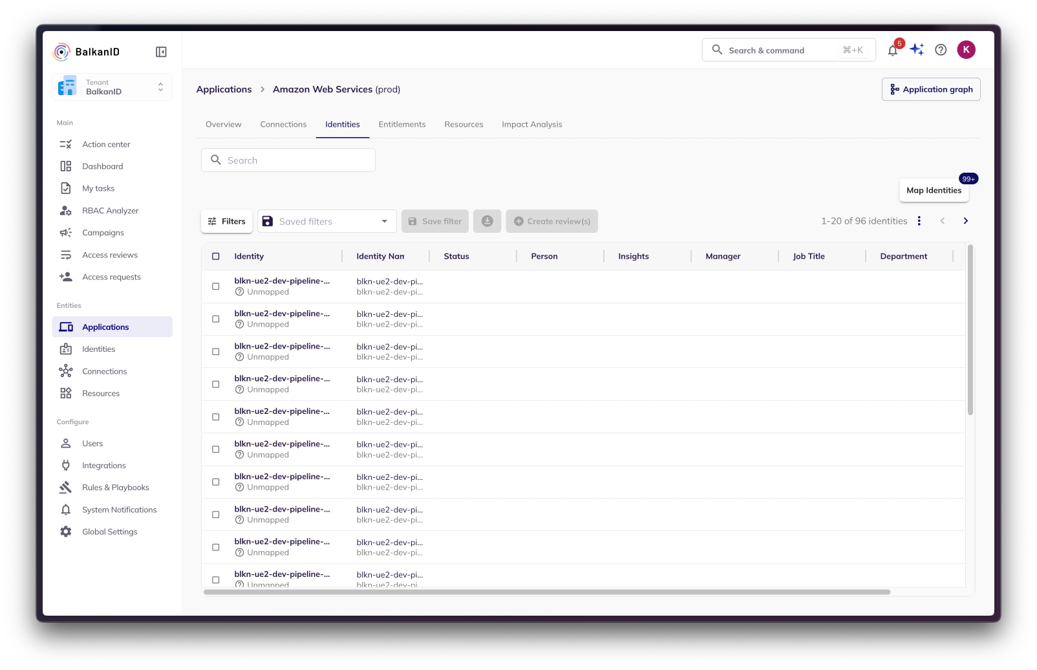Screen dimensions: 1037x670
Task: Open My tasks in sidebar
Action: click(112, 188)
